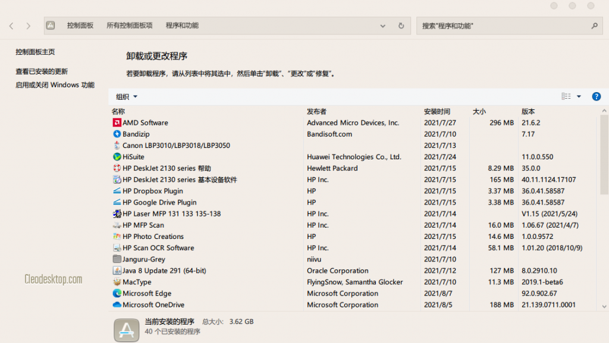Click the Janguru-Grey icon
This screenshot has width=609, height=343.
[117, 259]
